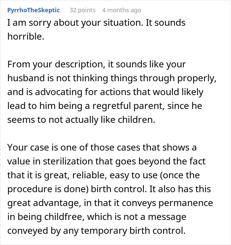Click the line starting 'From your description'

(96, 64)
